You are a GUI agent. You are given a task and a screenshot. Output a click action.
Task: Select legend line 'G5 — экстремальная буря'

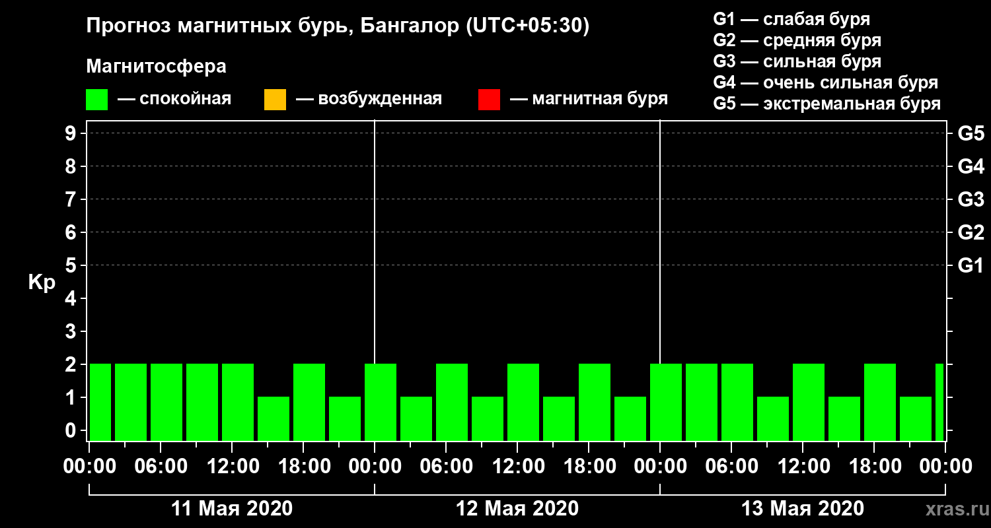pos(826,104)
